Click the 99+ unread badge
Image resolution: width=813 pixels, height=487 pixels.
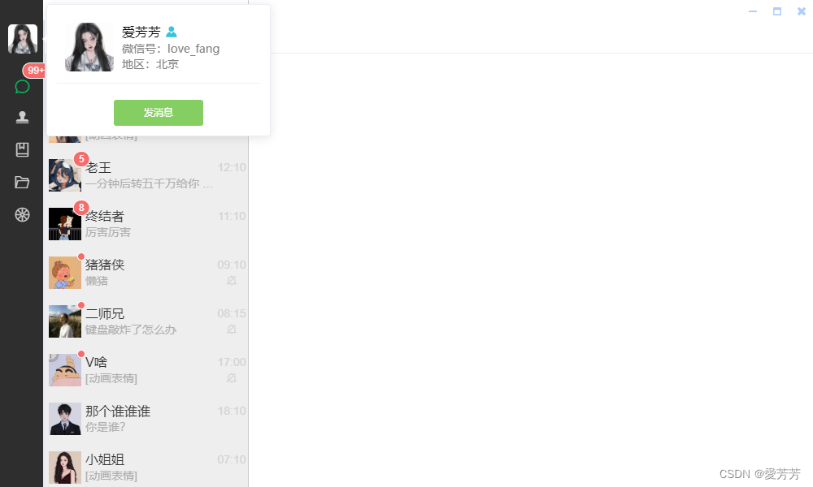tap(34, 71)
